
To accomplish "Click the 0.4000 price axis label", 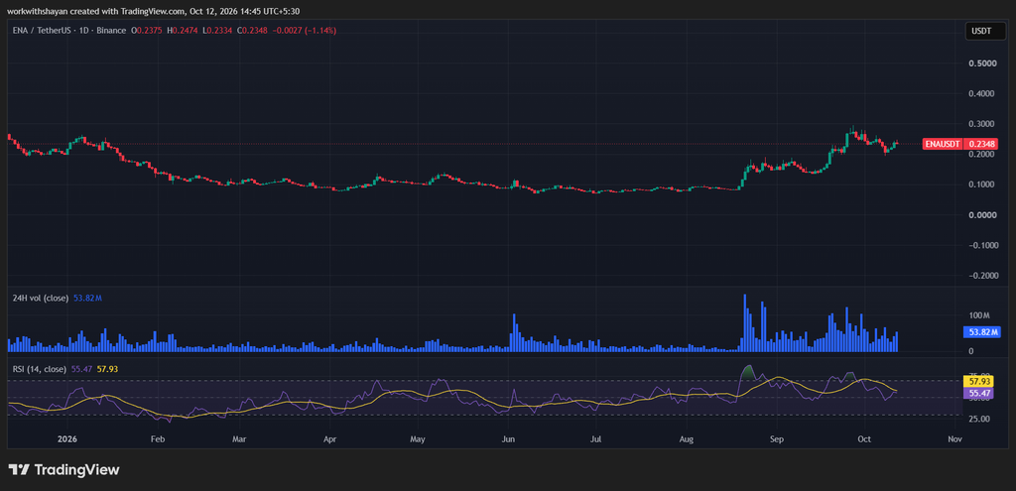I will [x=983, y=94].
